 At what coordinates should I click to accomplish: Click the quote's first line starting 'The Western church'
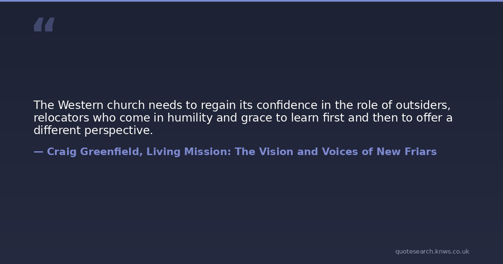click(x=242, y=105)
